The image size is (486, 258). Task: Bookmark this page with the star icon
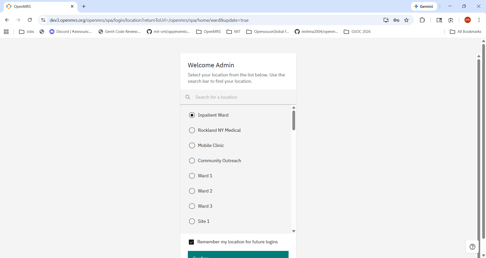click(x=407, y=20)
